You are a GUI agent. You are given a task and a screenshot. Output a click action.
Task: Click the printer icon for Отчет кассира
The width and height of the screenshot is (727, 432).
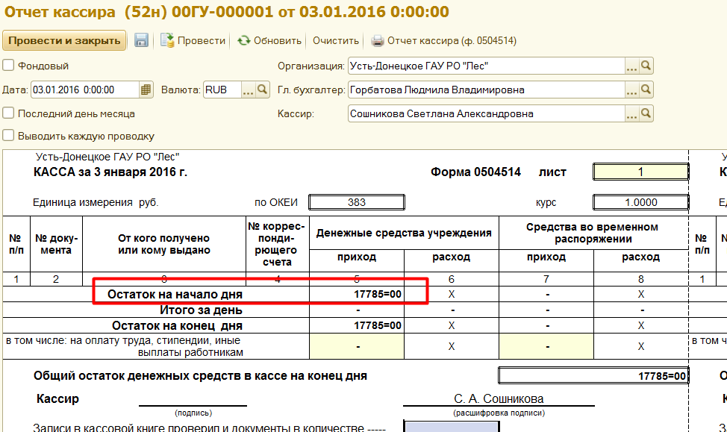pyautogui.click(x=378, y=40)
